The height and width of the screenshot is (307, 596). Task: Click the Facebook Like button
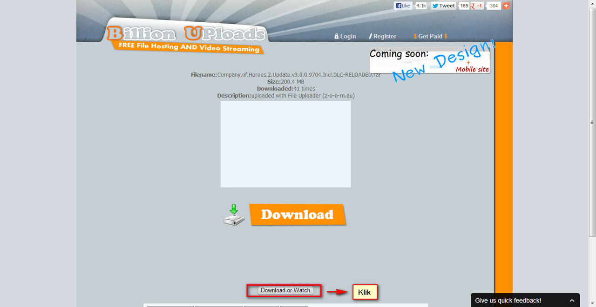403,6
